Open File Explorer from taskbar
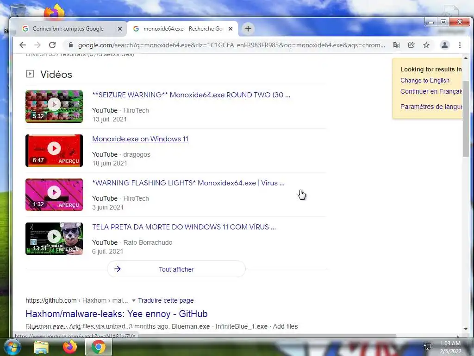This screenshot has height=356, width=474. point(41,347)
